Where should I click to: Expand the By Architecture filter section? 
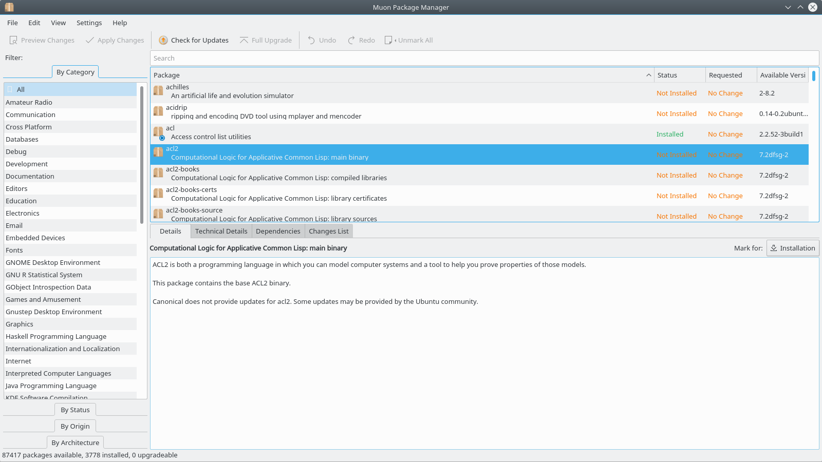point(75,442)
